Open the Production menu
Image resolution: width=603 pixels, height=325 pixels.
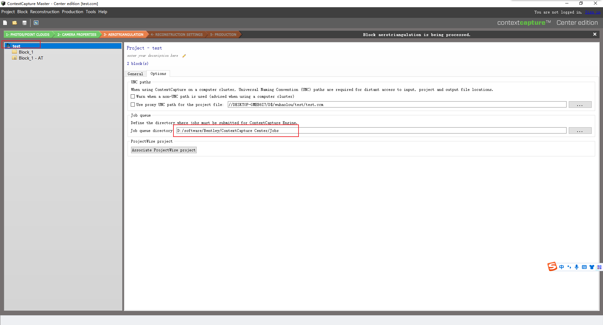pyautogui.click(x=73, y=12)
